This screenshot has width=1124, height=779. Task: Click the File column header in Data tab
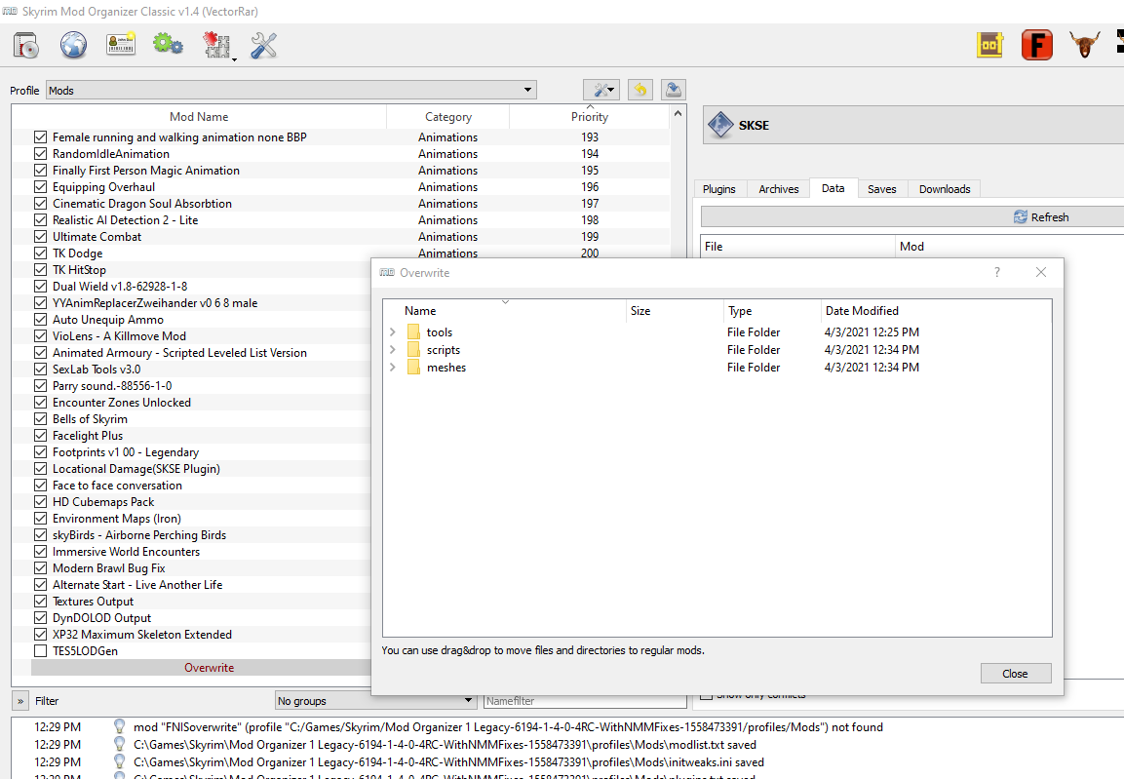click(797, 246)
